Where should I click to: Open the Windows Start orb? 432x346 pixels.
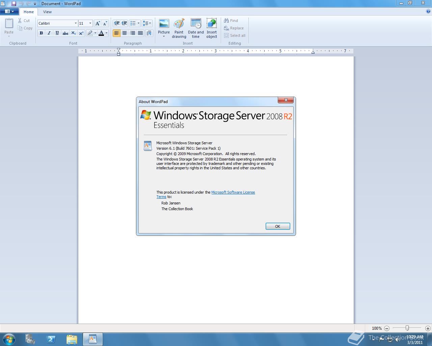pyautogui.click(x=9, y=339)
